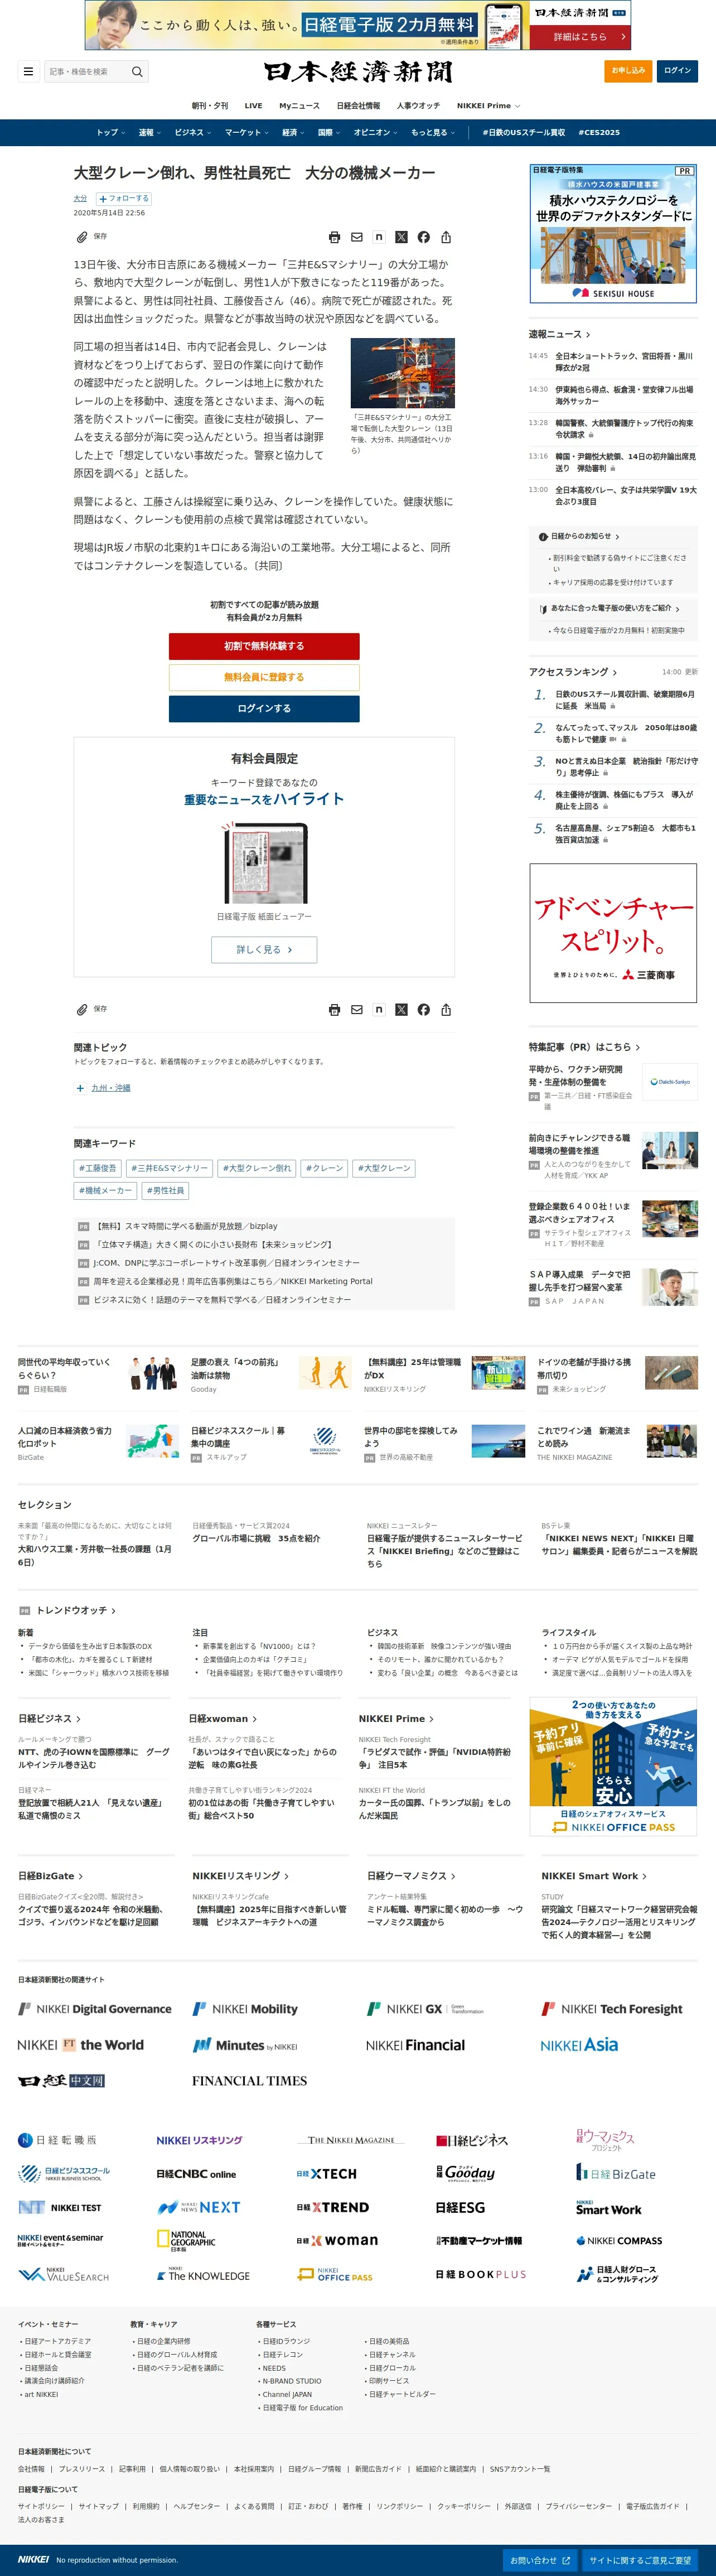716x2576 pixels.
Task: Expand the もっと見る navigation dropdown
Action: pos(433,133)
